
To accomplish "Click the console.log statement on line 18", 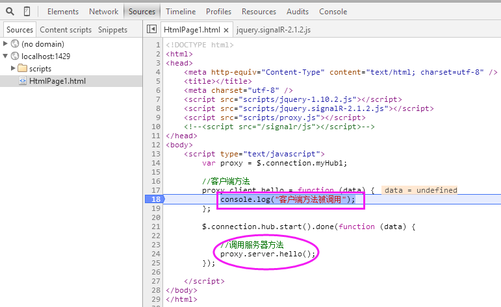I will 288,199.
